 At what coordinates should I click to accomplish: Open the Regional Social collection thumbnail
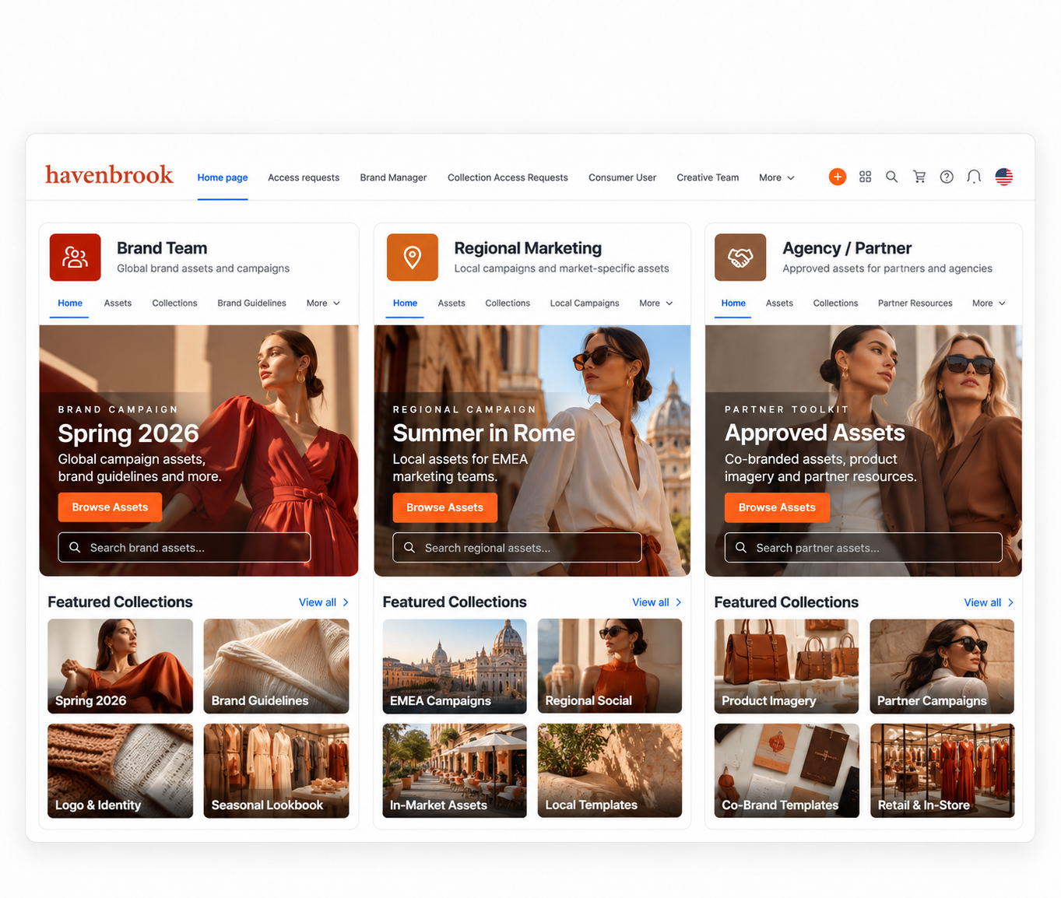(x=610, y=666)
